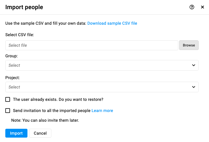Click the Select file input field

pyautogui.click(x=92, y=45)
